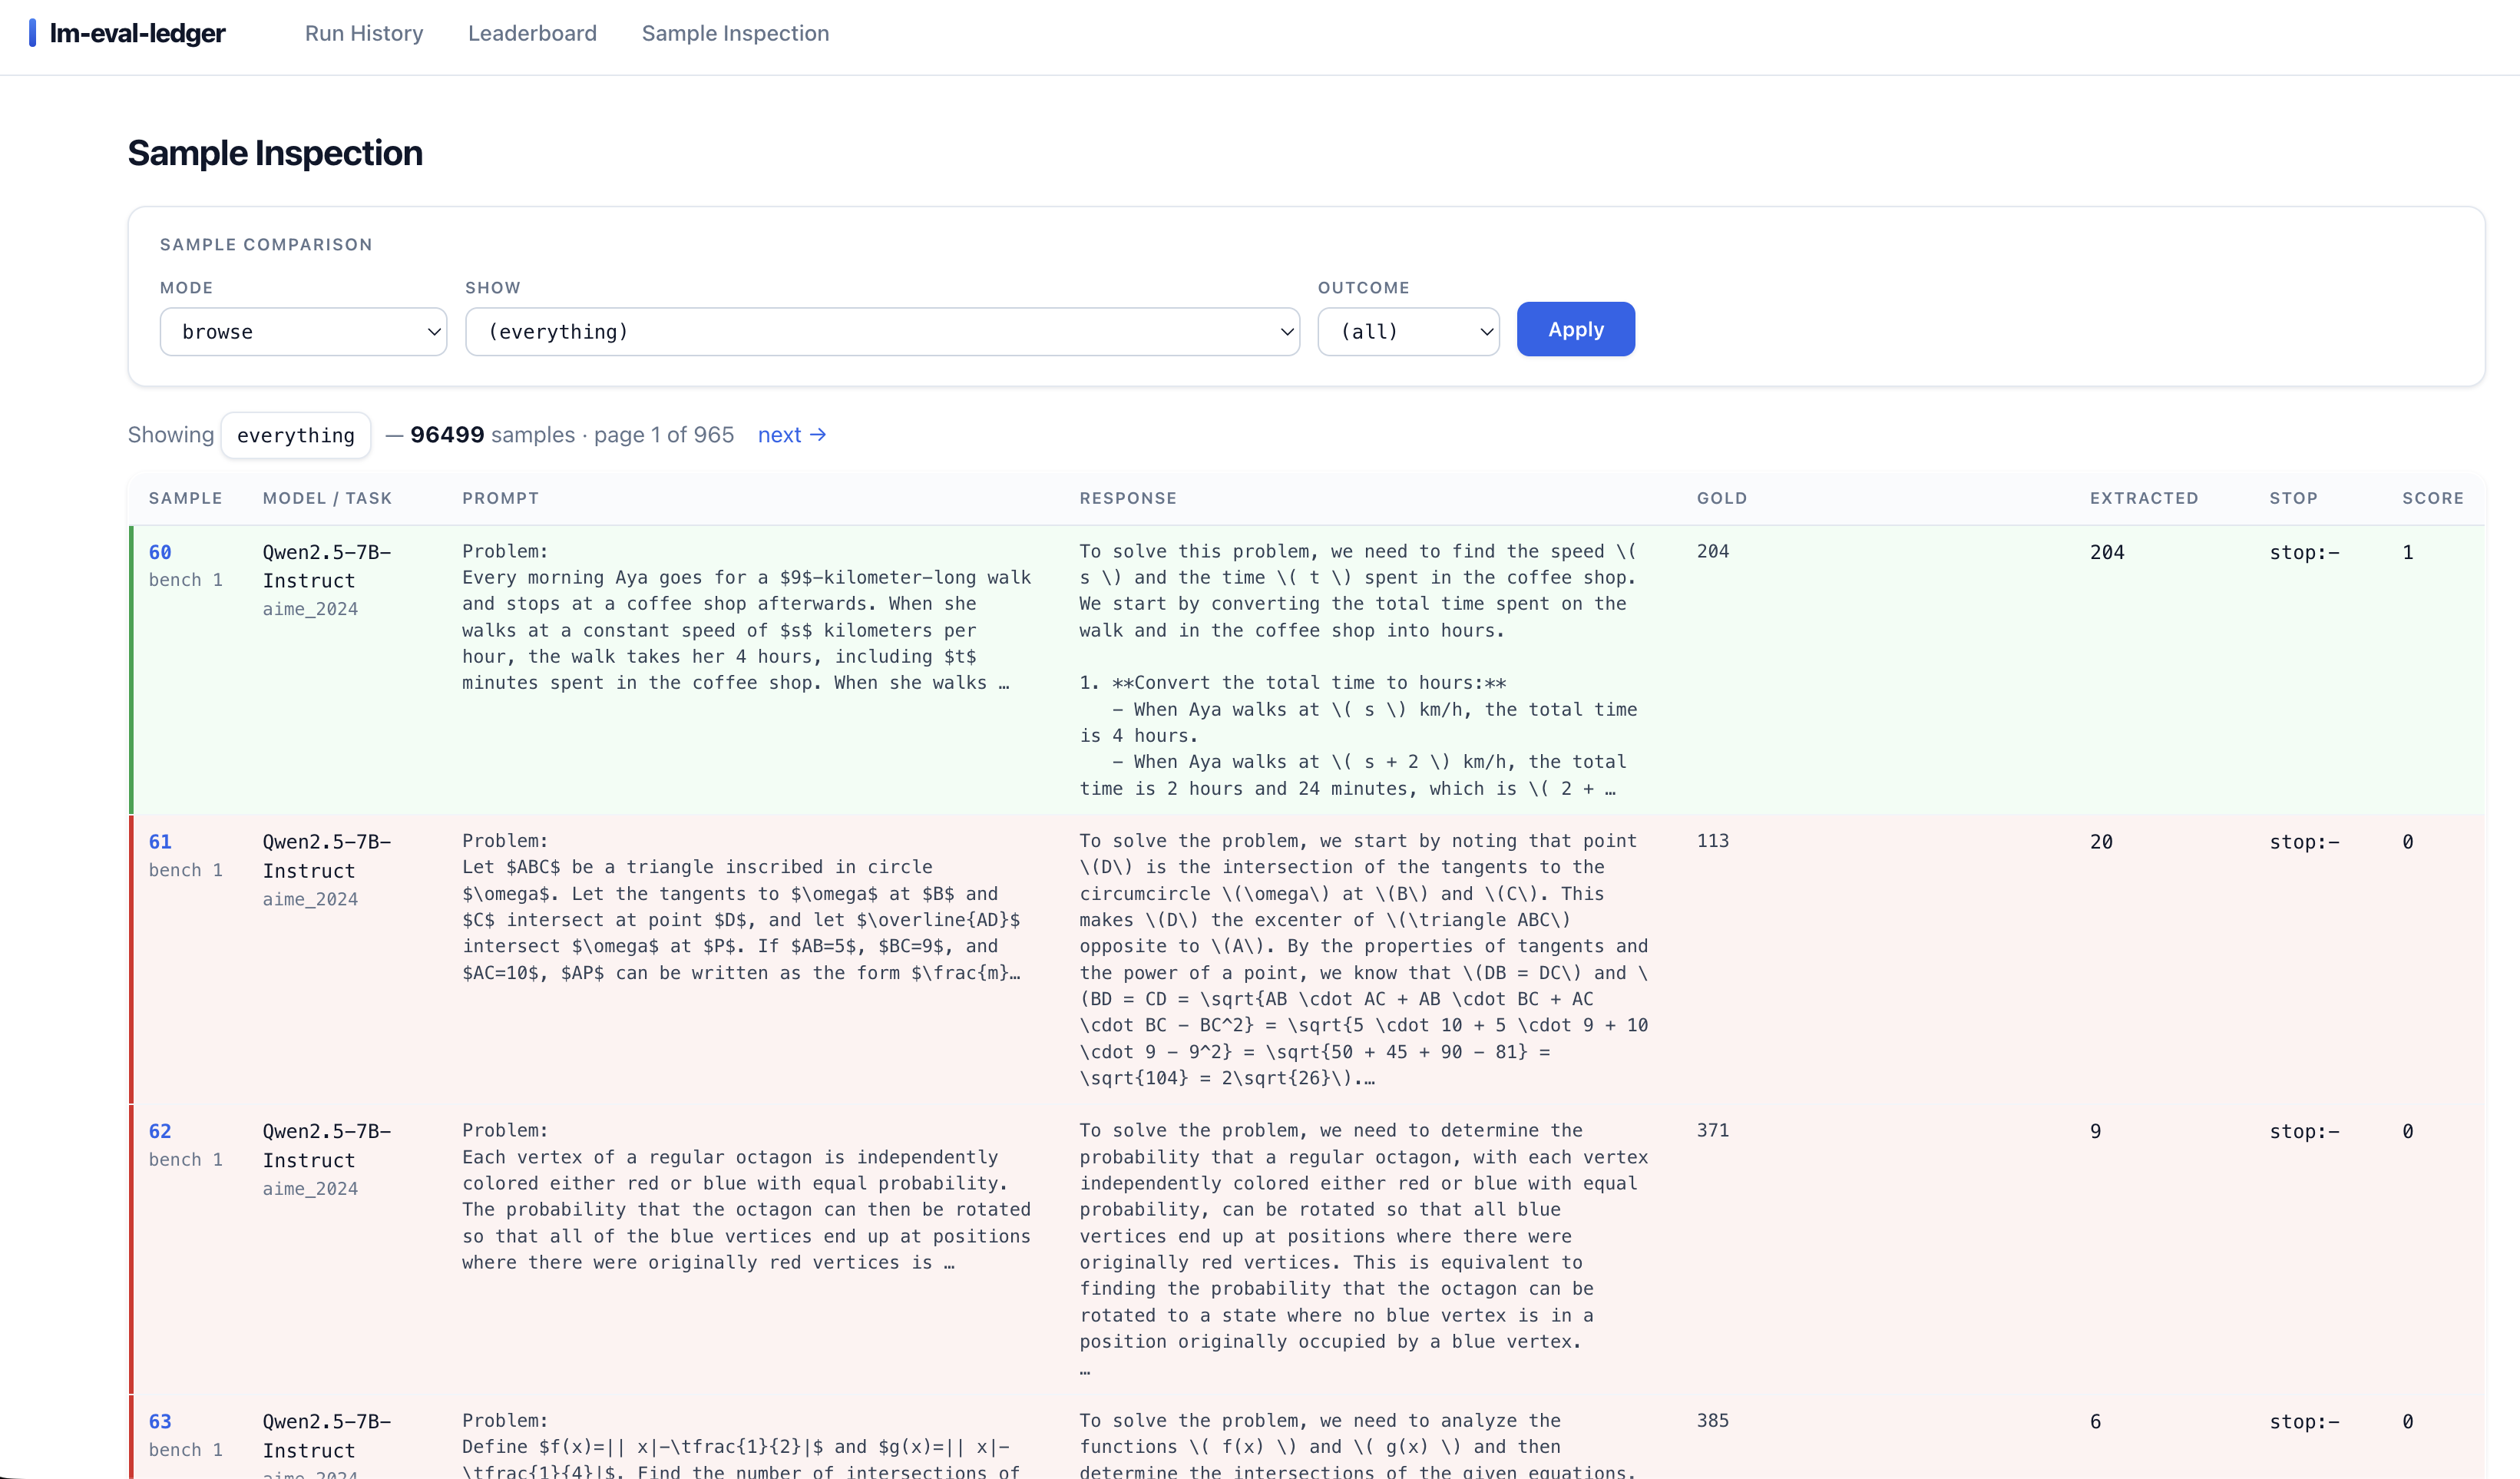The height and width of the screenshot is (1479, 2520).
Task: Select extracted value 9 in sample 62
Action: pos(2095,1131)
